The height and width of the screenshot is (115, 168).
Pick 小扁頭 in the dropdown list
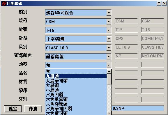(76, 90)
